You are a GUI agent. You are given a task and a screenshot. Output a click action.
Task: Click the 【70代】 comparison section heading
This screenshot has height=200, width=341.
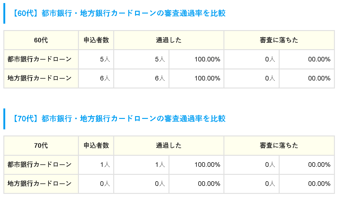coord(119,119)
